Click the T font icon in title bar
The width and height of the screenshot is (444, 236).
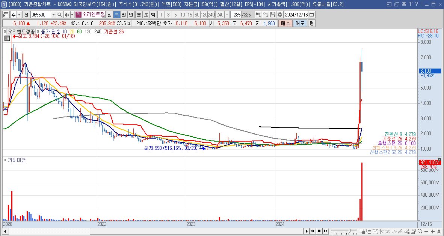click(410, 4)
